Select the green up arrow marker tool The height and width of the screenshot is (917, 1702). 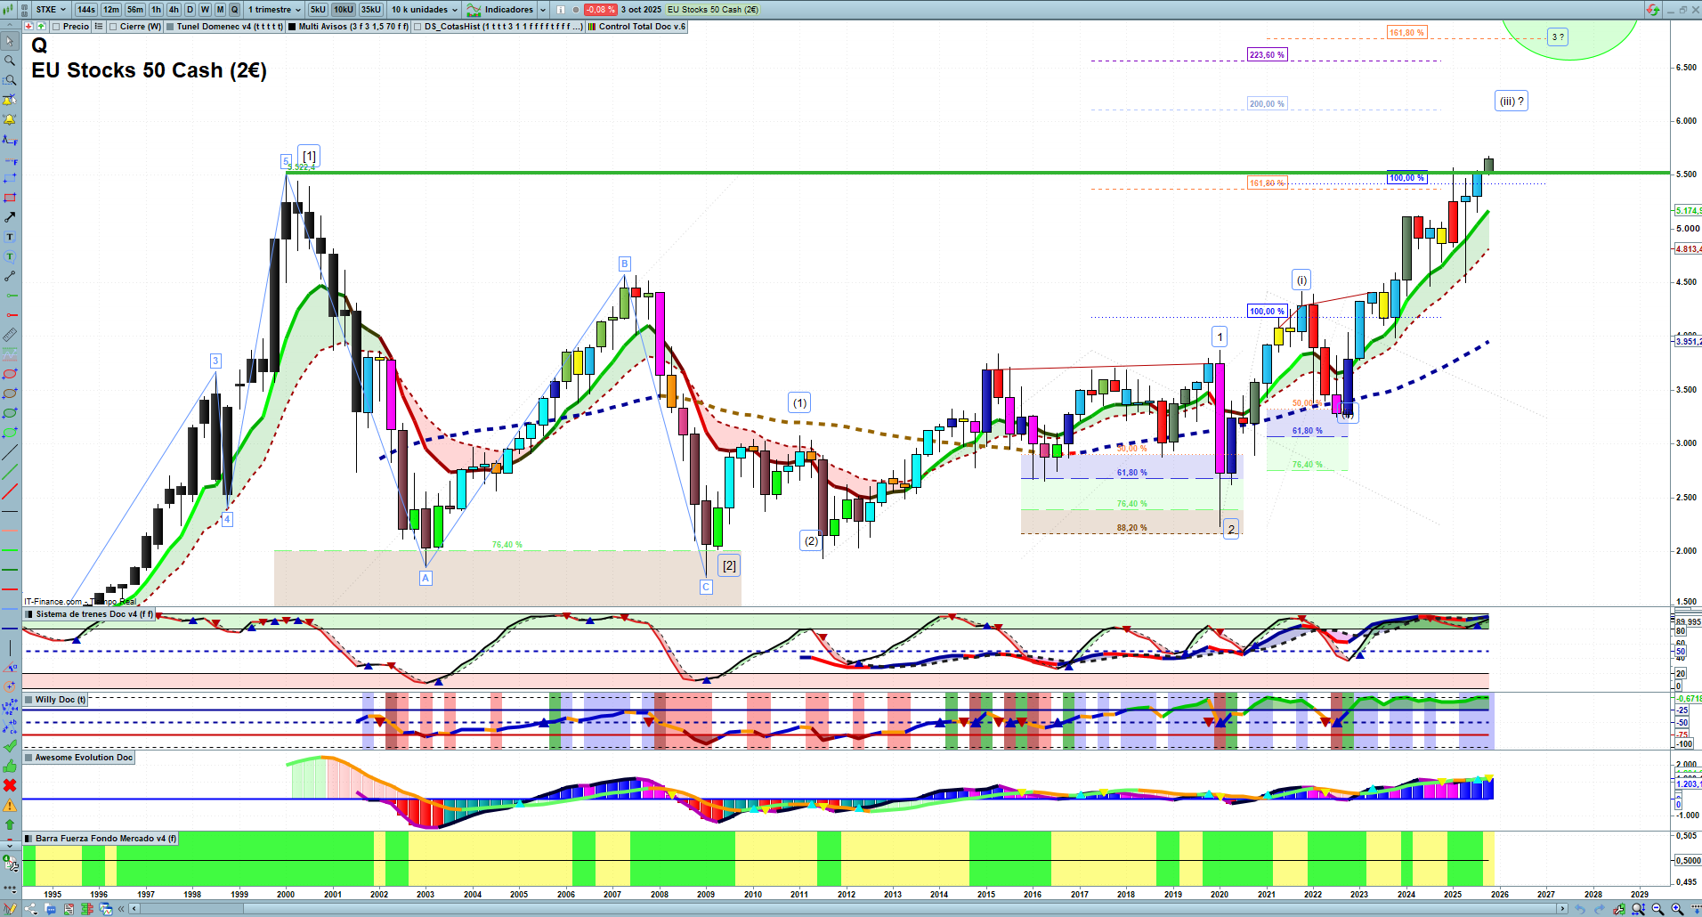(x=10, y=824)
